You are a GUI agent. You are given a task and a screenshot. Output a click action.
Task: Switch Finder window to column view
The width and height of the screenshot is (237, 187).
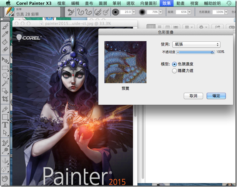click(x=168, y=27)
